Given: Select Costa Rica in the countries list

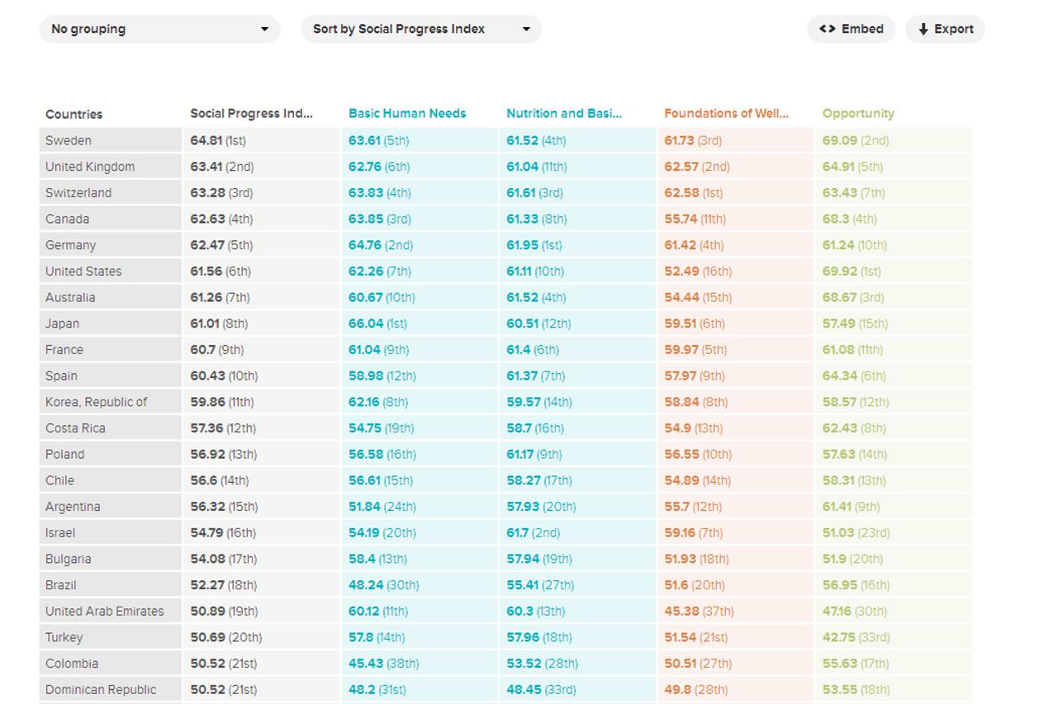Looking at the screenshot, I should click(x=75, y=428).
